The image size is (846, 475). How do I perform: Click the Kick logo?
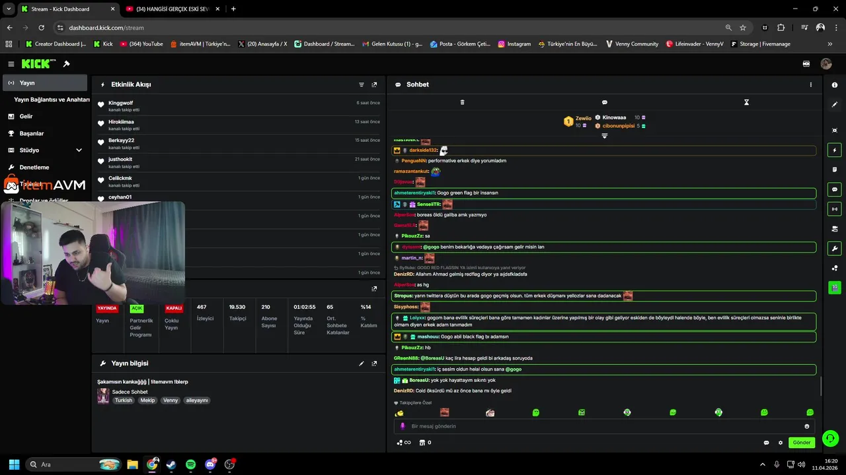click(x=38, y=64)
